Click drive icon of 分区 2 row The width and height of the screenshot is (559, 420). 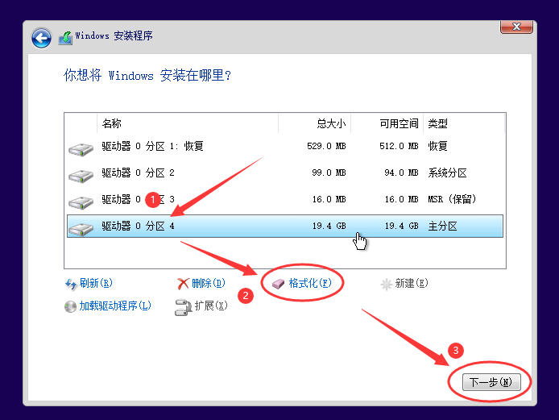(81, 176)
